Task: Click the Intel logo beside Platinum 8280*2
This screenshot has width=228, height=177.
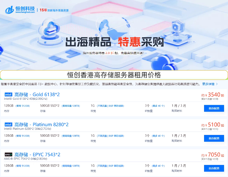Action: click(9, 124)
